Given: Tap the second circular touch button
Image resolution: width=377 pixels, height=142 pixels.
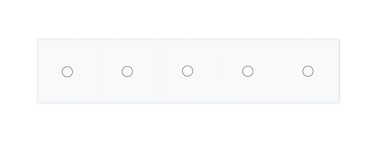Looking at the screenshot, I should [127, 72].
